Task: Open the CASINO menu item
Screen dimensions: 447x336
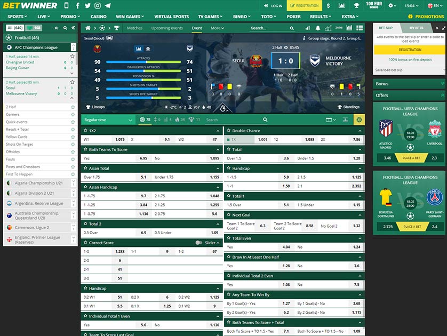Action: tap(98, 17)
